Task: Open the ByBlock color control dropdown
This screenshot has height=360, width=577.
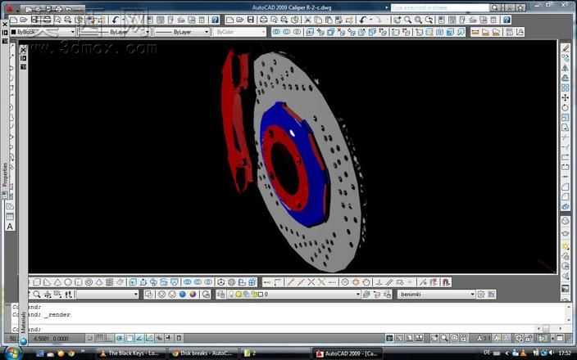Action: (72, 32)
